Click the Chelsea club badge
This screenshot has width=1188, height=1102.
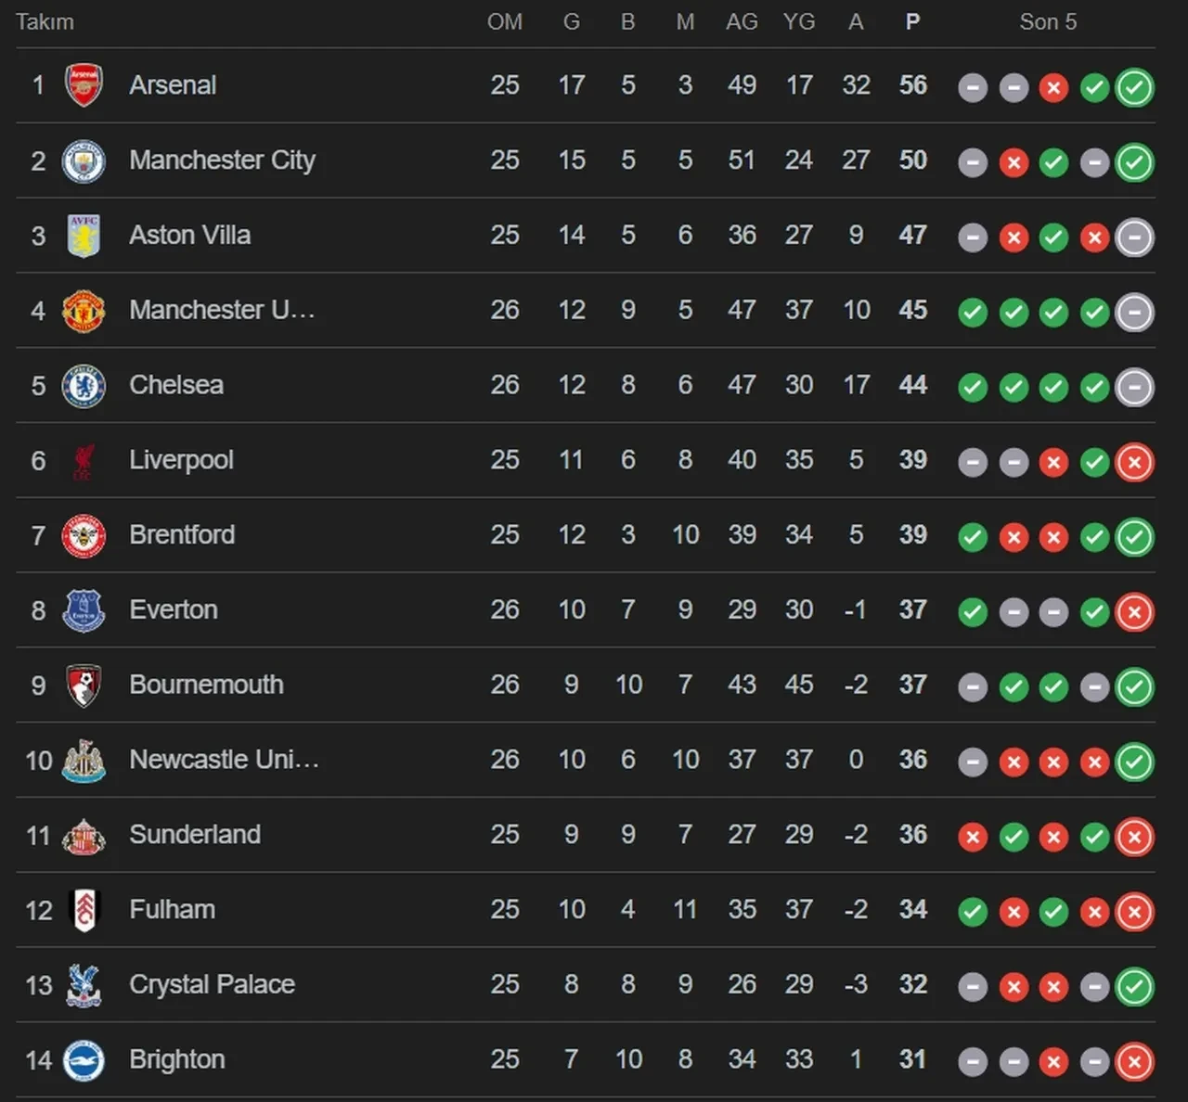pyautogui.click(x=84, y=386)
